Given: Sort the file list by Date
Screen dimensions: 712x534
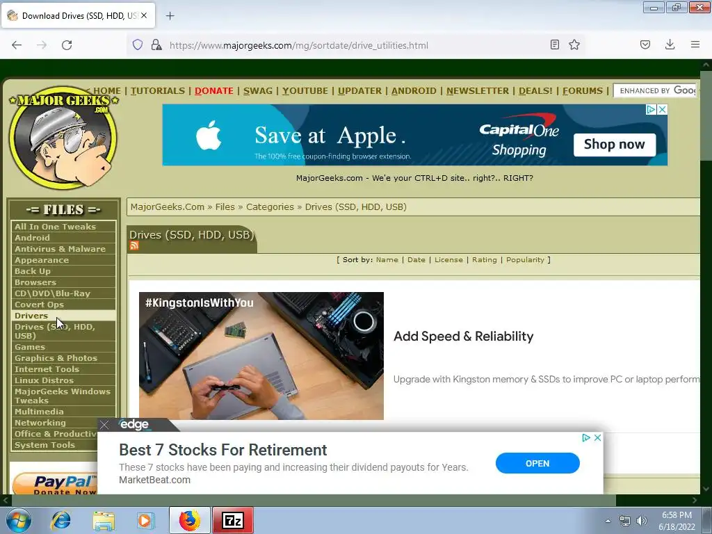Looking at the screenshot, I should click(x=416, y=260).
